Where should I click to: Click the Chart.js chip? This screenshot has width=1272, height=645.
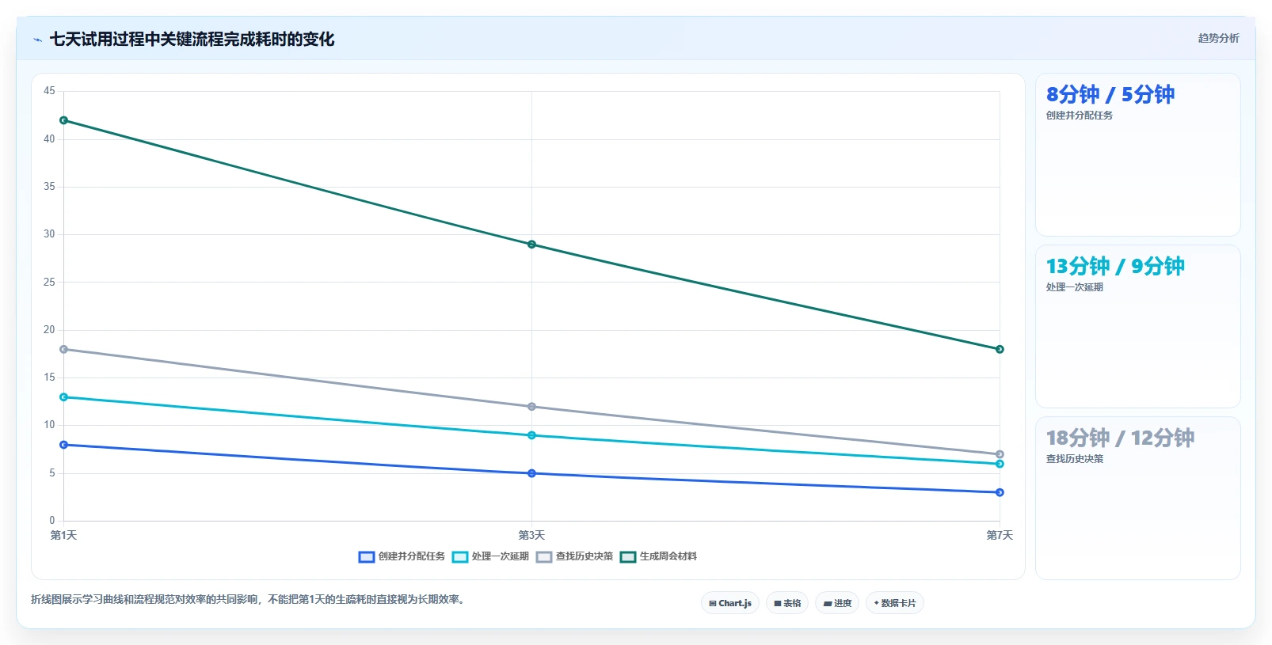click(730, 603)
